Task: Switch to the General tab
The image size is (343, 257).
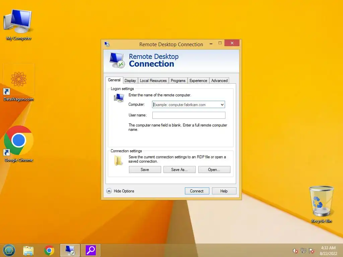Action: (x=114, y=80)
